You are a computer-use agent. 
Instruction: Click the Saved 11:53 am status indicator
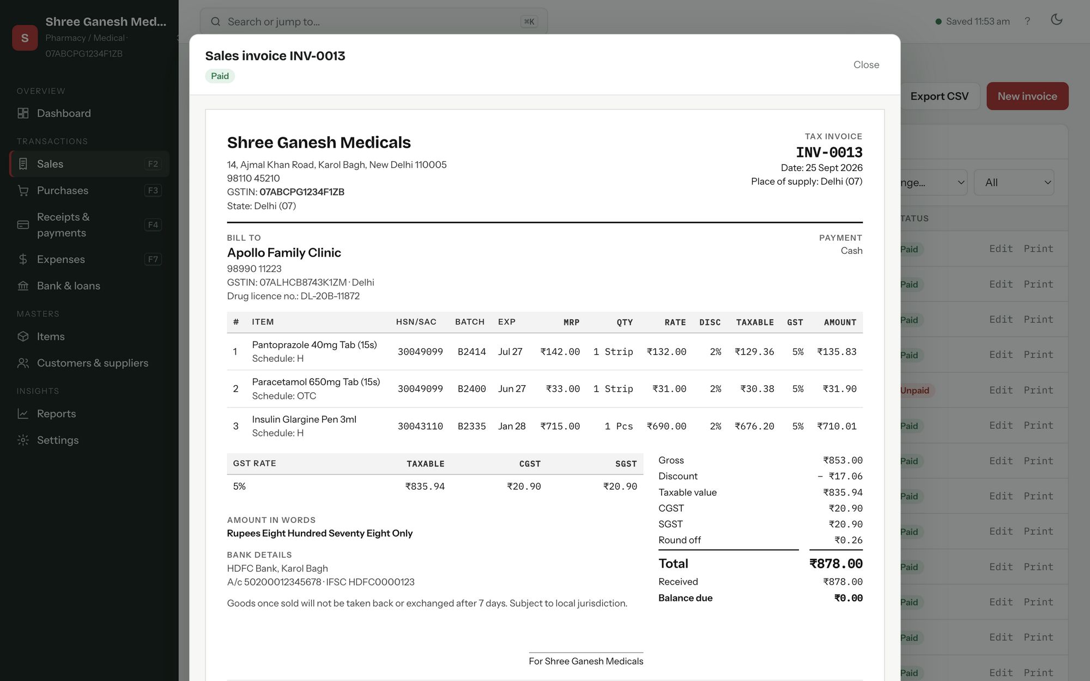972,21
